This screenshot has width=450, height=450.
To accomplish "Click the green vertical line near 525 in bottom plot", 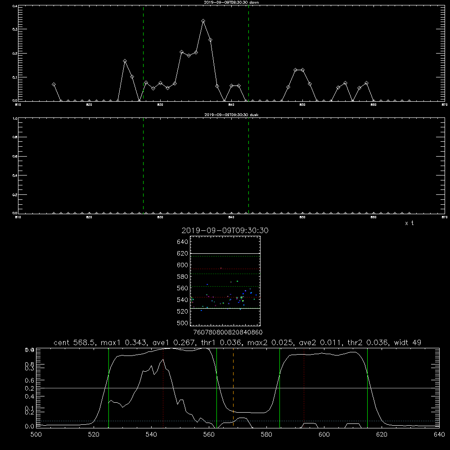I will click(108, 388).
